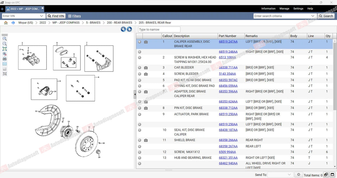This screenshot has width=337, height=178.
Task: Add part 68519 247AA with plus icon
Action: coord(139,42)
